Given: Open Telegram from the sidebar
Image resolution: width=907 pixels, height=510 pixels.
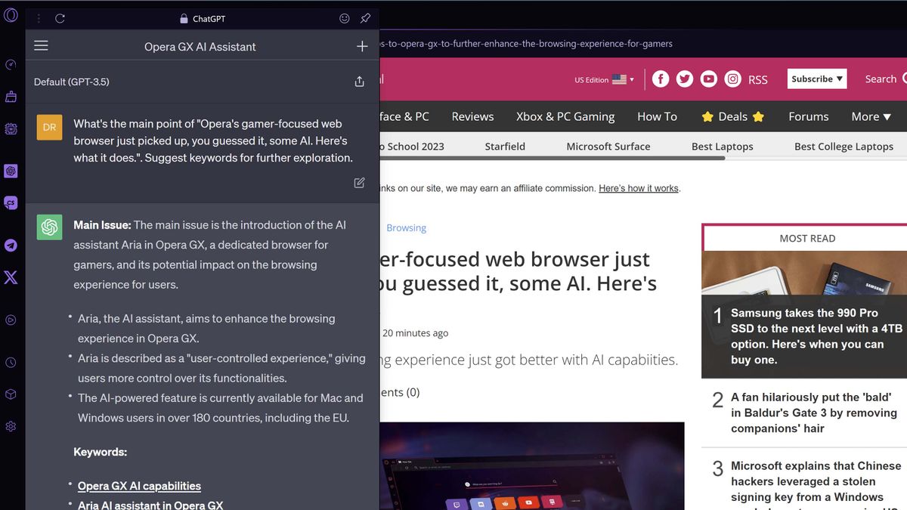Looking at the screenshot, I should (11, 245).
